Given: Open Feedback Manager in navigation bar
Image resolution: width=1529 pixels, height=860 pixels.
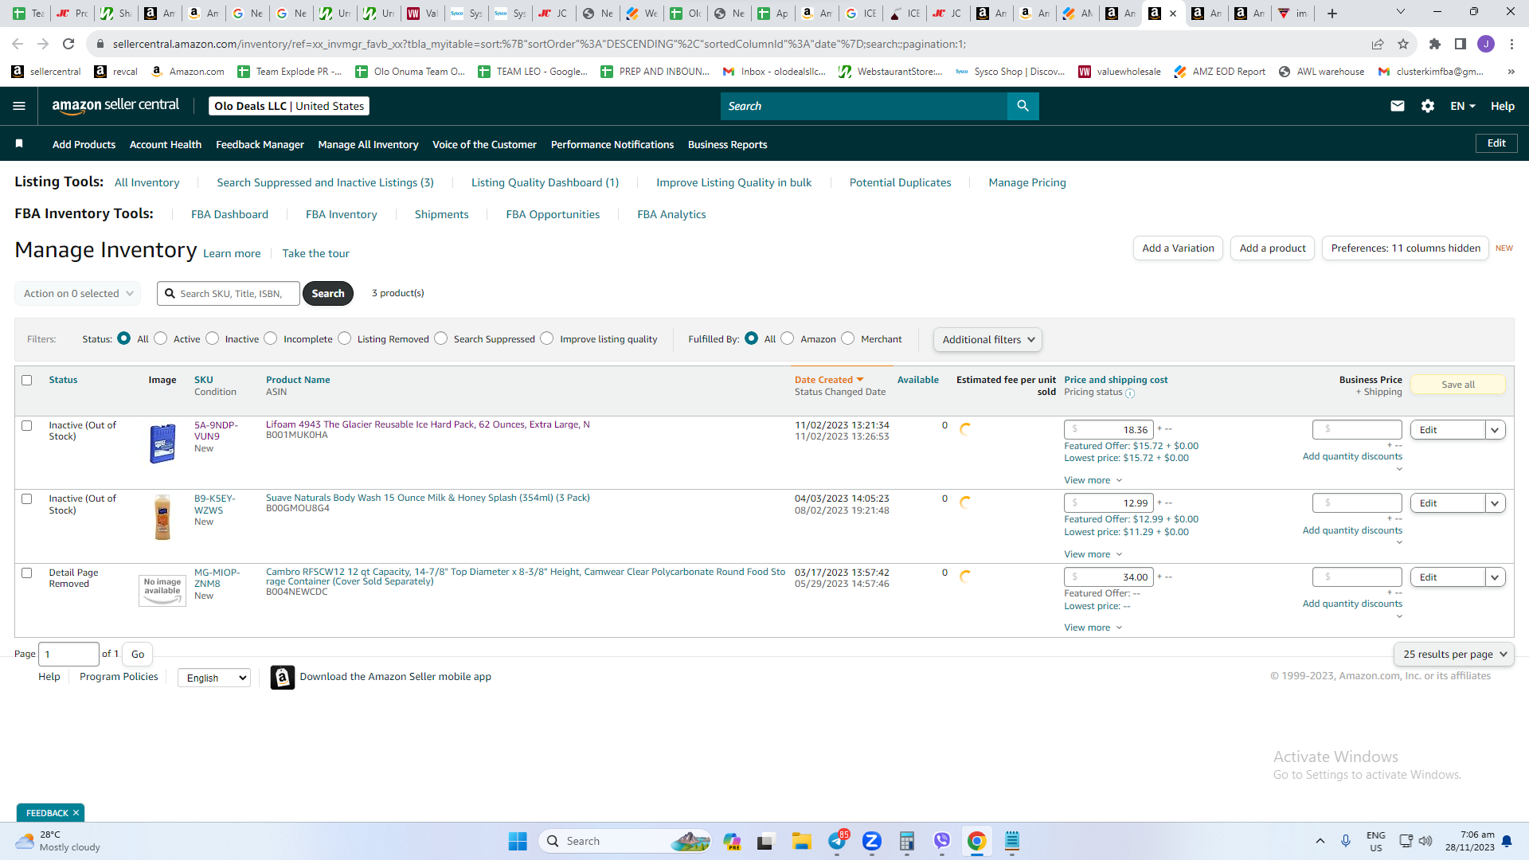Looking at the screenshot, I should pos(260,144).
